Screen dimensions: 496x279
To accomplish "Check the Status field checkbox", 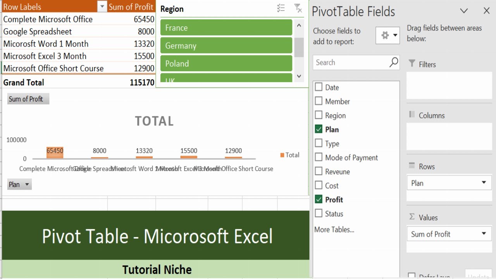I will click(x=319, y=213).
